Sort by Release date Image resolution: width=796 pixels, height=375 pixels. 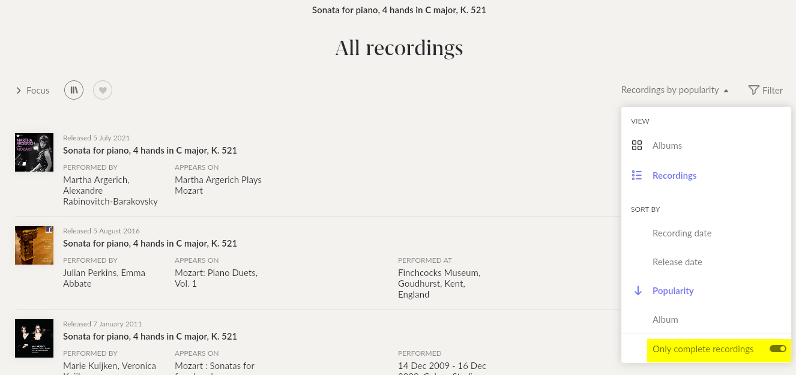[x=677, y=262]
